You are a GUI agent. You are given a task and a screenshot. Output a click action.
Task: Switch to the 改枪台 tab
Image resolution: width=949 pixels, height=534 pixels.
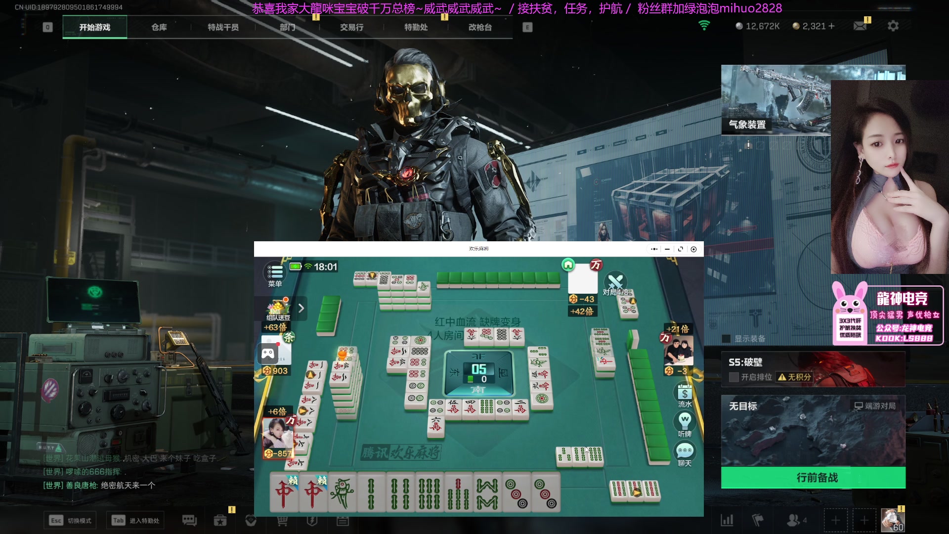pos(480,27)
